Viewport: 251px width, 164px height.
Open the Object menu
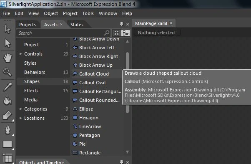tap(51, 13)
